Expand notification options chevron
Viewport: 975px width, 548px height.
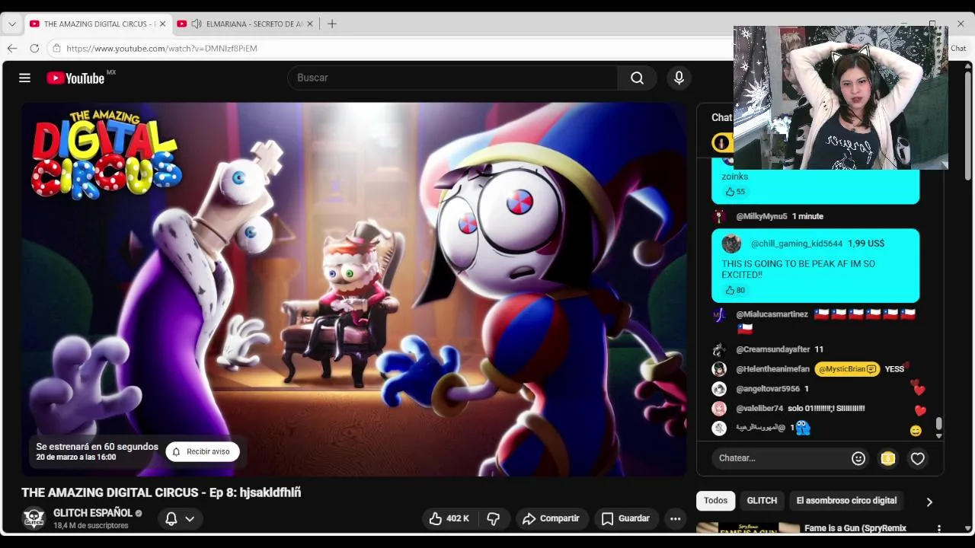[x=190, y=518]
